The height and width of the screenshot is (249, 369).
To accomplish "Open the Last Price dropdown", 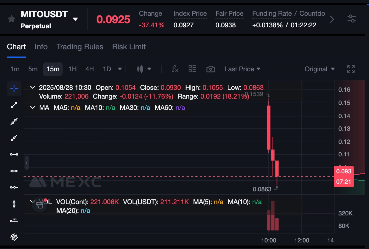I will pyautogui.click(x=242, y=69).
